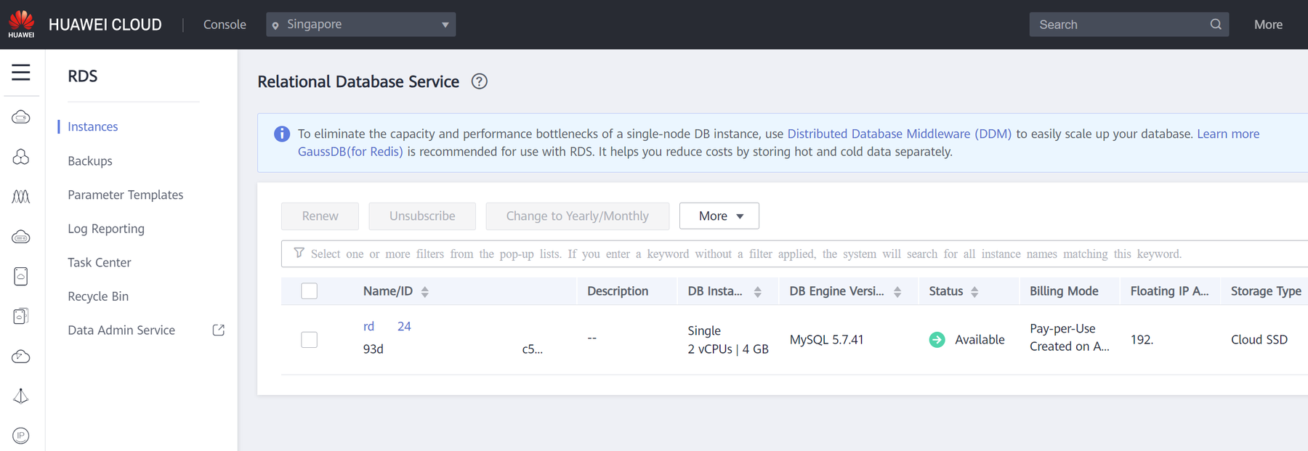This screenshot has width=1308, height=451.
Task: Click the Description column header
Action: (x=618, y=290)
